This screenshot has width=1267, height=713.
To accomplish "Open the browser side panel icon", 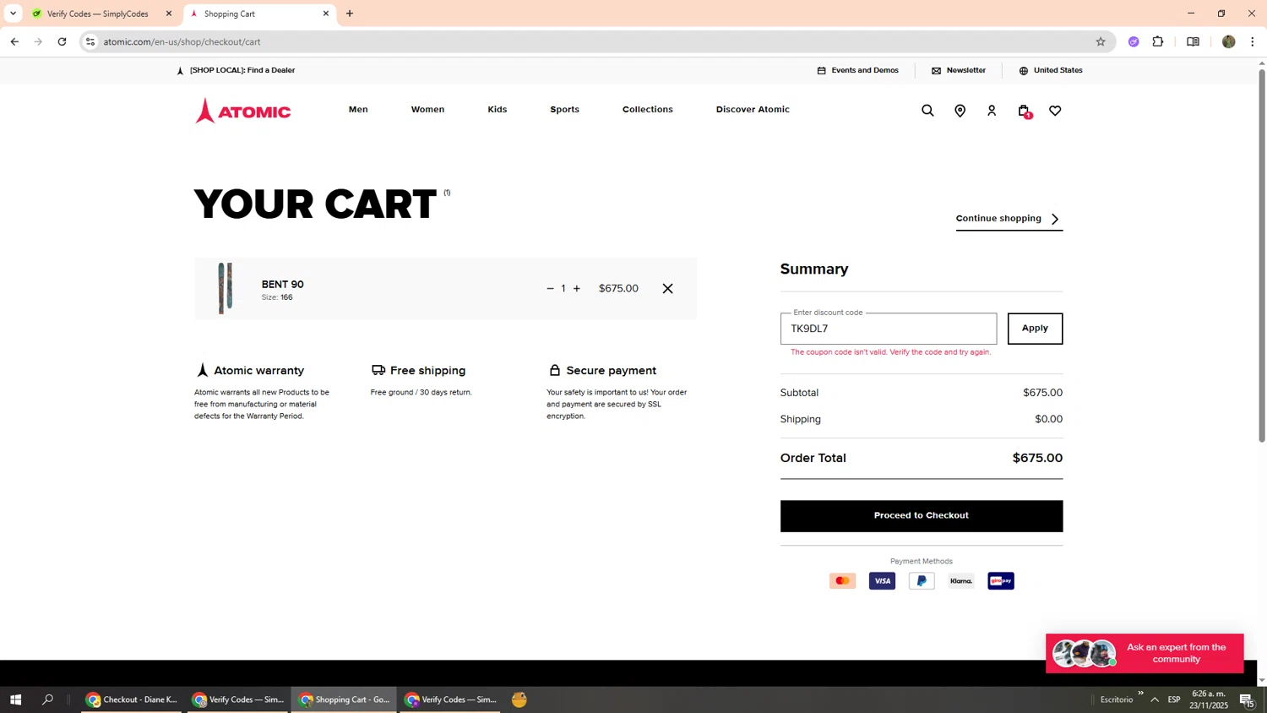I will coord(1193,41).
